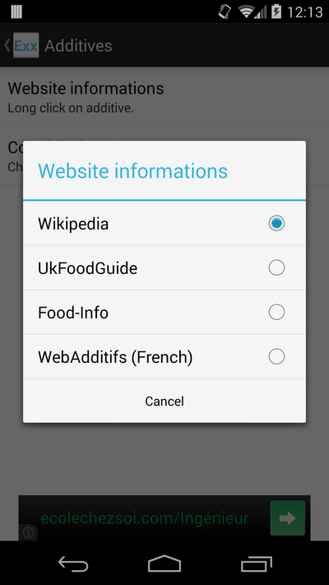Tap the Android home navigation button
This screenshot has height=585, width=329.
tap(164, 564)
